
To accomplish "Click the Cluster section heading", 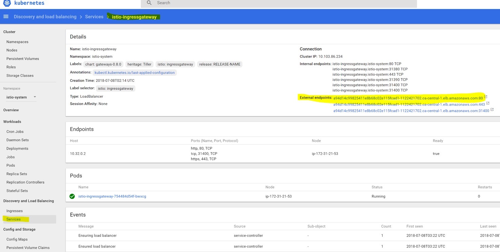I will 9,32.
